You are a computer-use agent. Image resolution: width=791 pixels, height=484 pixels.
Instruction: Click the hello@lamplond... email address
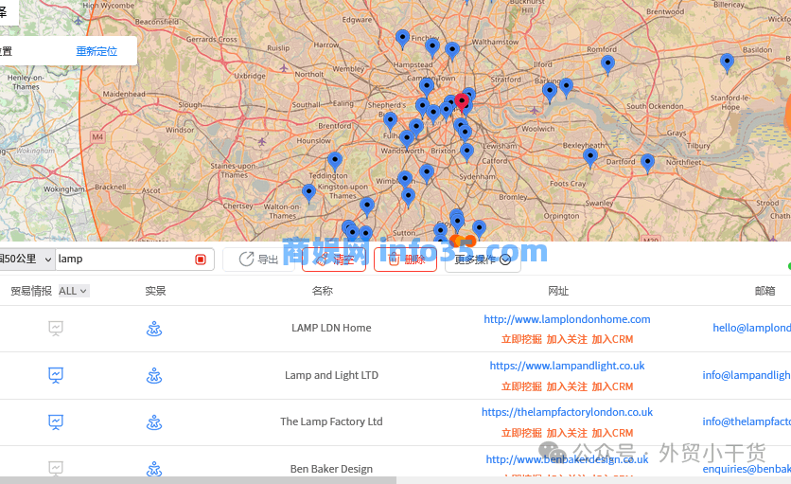click(x=751, y=328)
